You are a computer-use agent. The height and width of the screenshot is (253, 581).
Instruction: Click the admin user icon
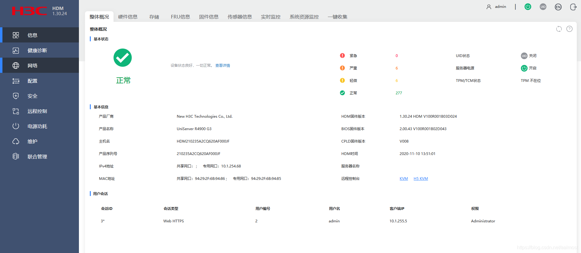(489, 7)
